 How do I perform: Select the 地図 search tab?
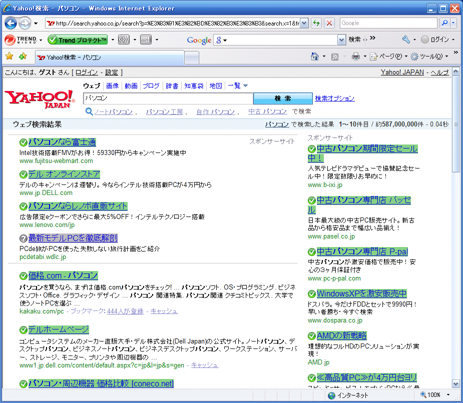coord(216,85)
